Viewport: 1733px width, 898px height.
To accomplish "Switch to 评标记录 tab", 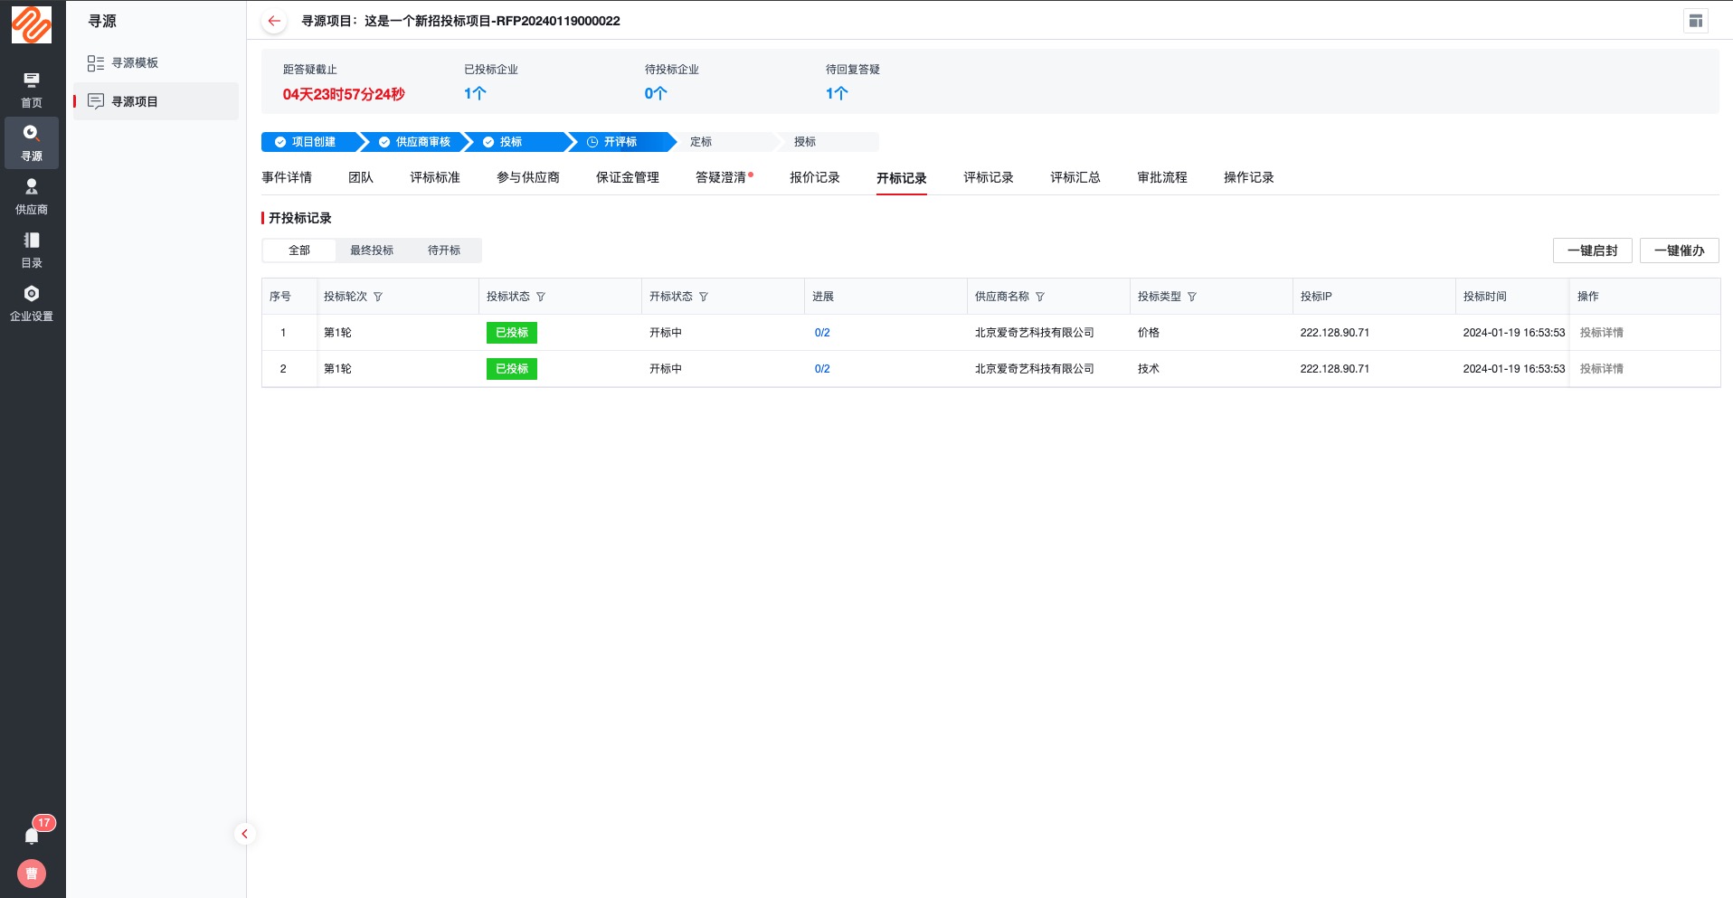I will pyautogui.click(x=989, y=177).
